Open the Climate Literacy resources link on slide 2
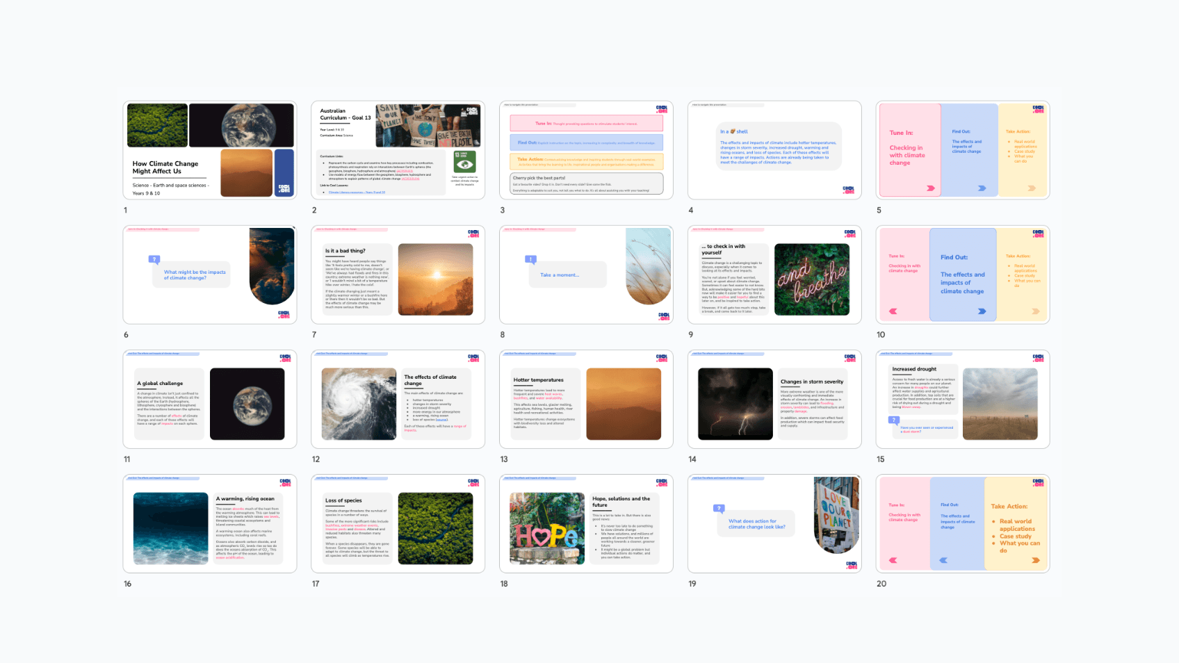This screenshot has height=663, width=1179. pos(357,192)
